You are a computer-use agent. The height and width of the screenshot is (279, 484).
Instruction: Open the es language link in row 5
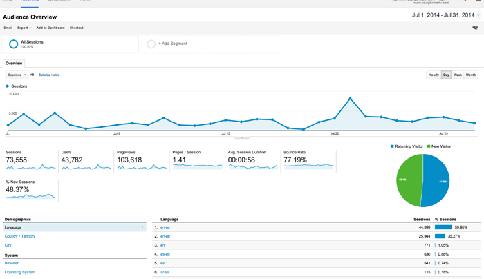click(x=162, y=263)
